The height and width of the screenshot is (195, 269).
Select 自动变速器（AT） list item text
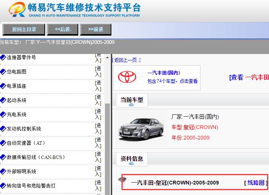26,143
